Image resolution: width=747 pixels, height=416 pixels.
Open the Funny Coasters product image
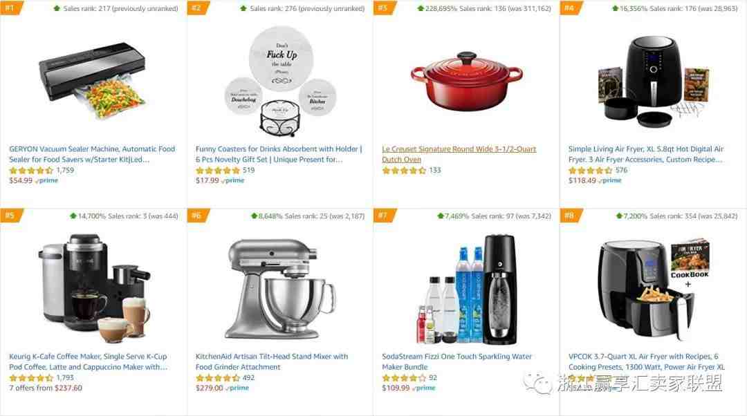point(280,82)
